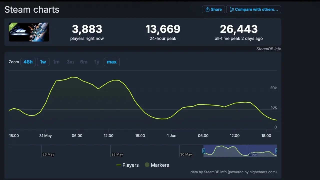
Task: Set chart zoom to 1w
Action: coord(43,62)
